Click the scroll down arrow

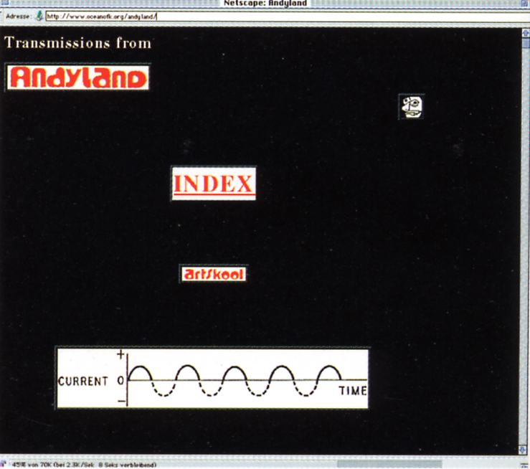523,450
